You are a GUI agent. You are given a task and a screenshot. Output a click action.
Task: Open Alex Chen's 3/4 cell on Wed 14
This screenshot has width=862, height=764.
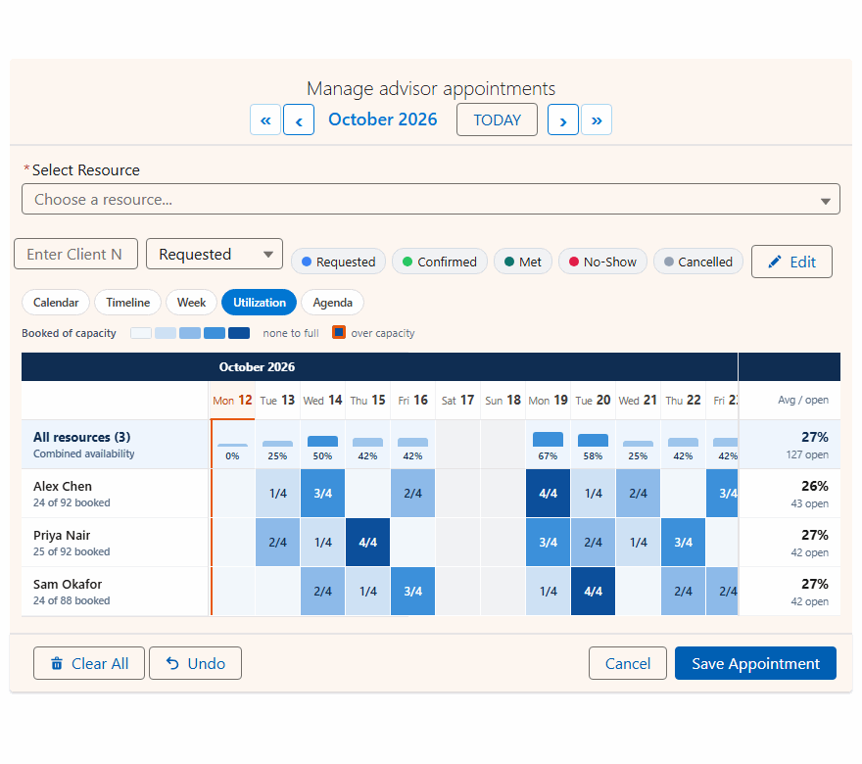pos(322,494)
